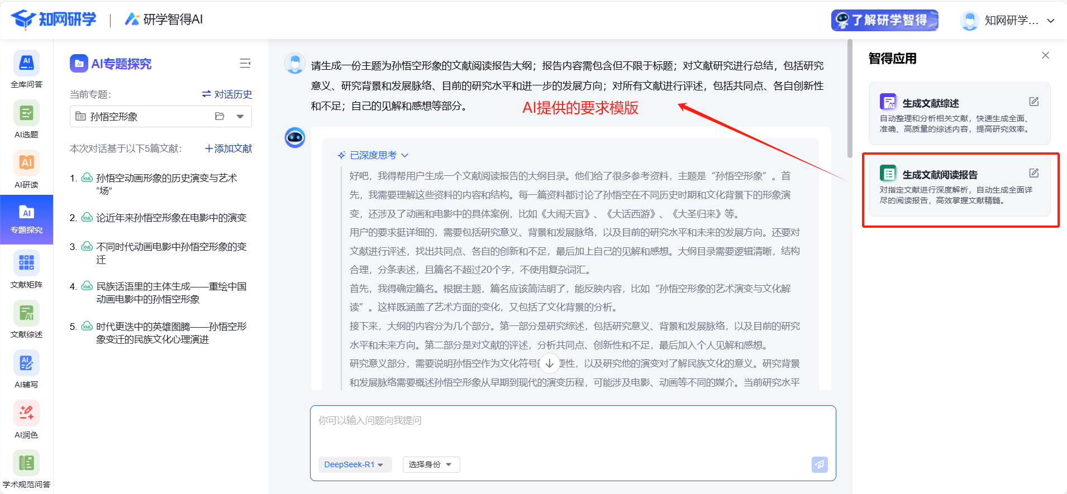The width and height of the screenshot is (1067, 494).
Task: Open the DeepSeek-R1 model dropdown
Action: click(x=354, y=464)
